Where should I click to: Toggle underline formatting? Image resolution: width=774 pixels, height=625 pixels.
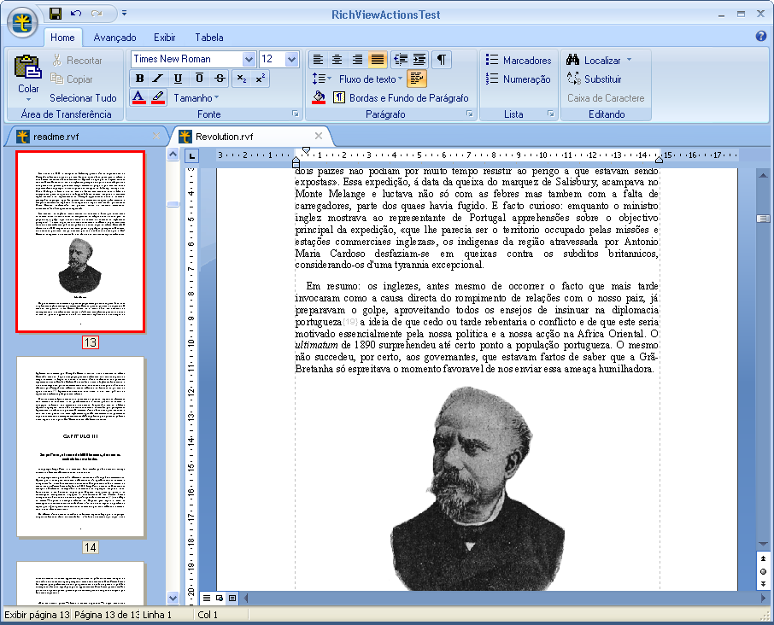pyautogui.click(x=178, y=79)
